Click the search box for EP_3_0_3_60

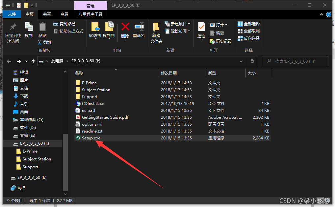point(295,61)
